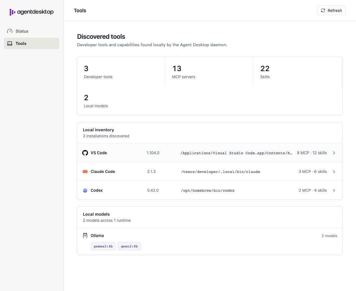
Task: Click the gemma3:4b model tag
Action: (103, 246)
